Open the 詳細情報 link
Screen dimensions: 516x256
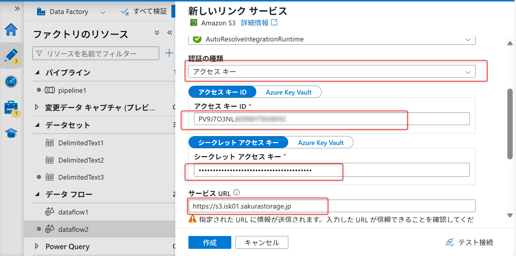255,23
